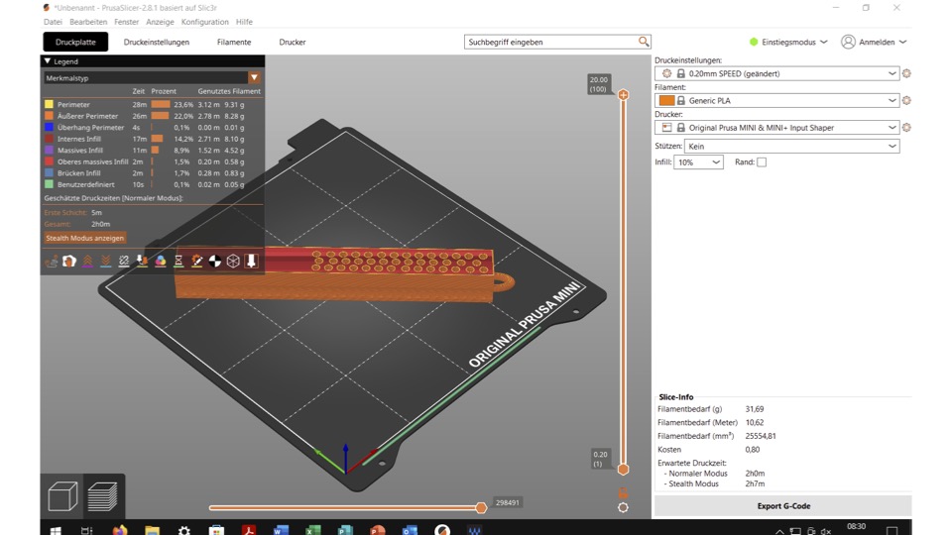Open the Stützen dropdown
This screenshot has width=952, height=535.
click(791, 147)
